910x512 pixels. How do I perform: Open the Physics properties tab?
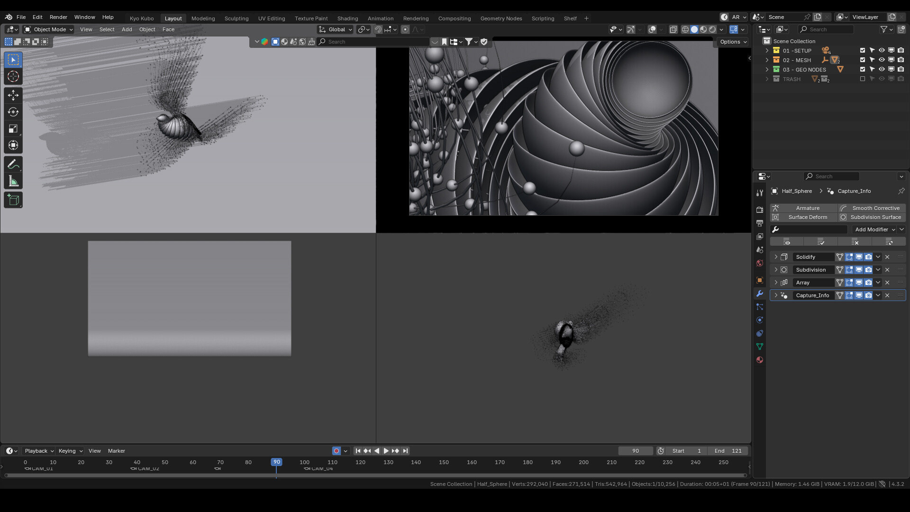tap(760, 320)
